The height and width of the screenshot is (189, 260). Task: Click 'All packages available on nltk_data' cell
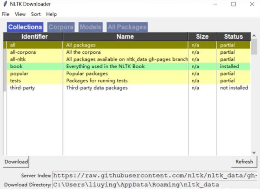point(127,59)
